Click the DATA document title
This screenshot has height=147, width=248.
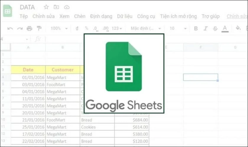(27, 7)
